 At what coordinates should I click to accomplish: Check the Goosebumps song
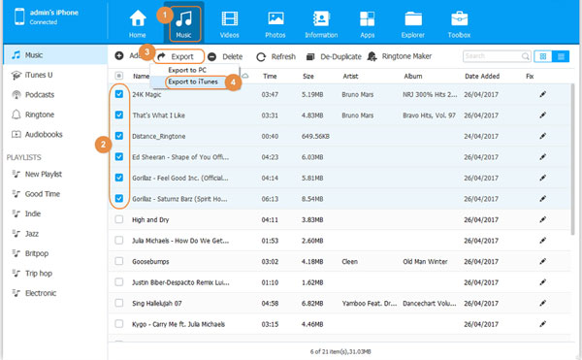pos(118,261)
